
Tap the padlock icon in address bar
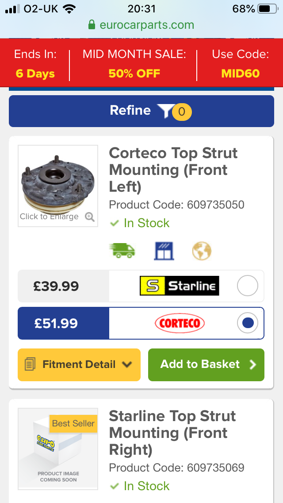pos(92,25)
